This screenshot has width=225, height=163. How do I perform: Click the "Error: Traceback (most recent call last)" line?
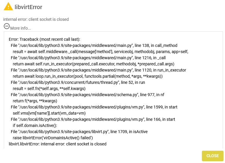pos(45,39)
